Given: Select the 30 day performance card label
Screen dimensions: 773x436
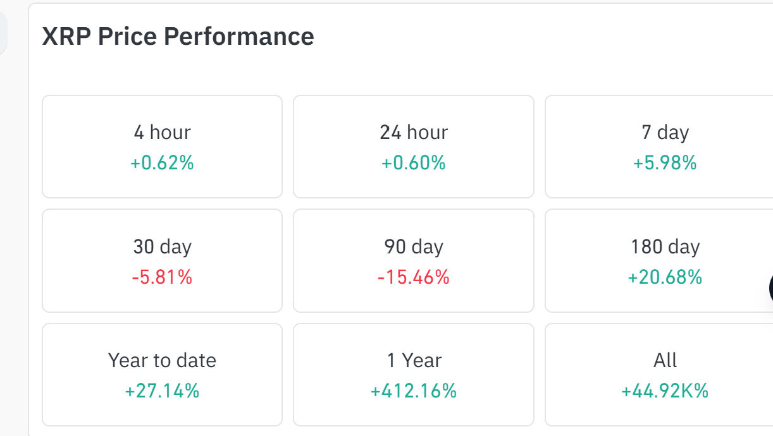Looking at the screenshot, I should click(x=162, y=246).
